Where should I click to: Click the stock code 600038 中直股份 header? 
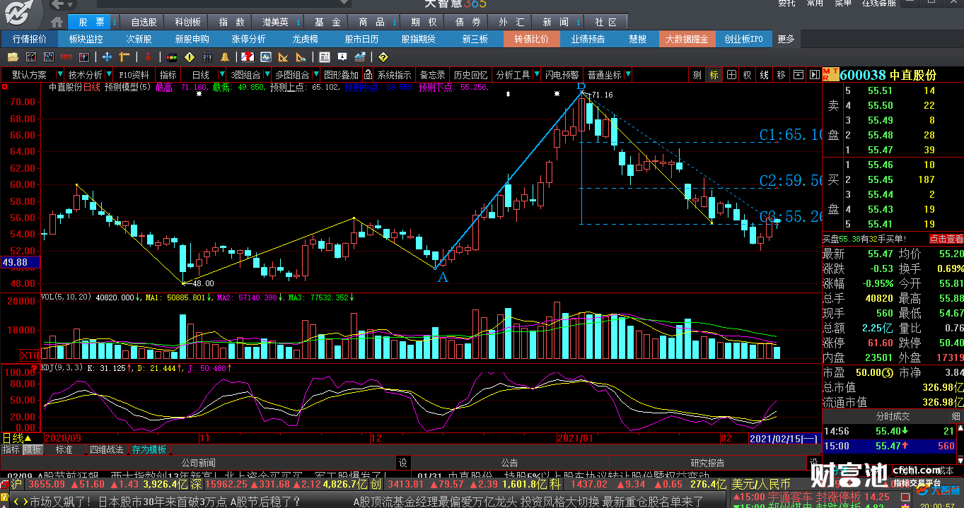coord(888,74)
